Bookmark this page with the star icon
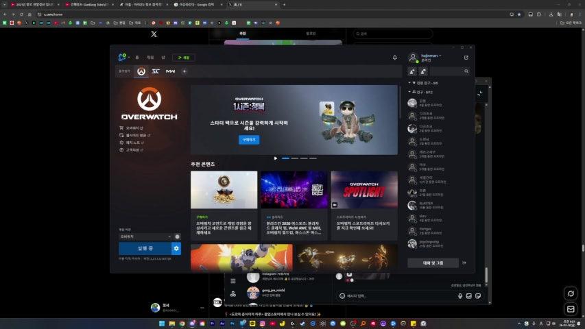585x329 pixels. pos(519,14)
